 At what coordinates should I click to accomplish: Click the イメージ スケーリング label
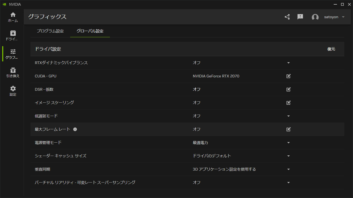pos(54,103)
